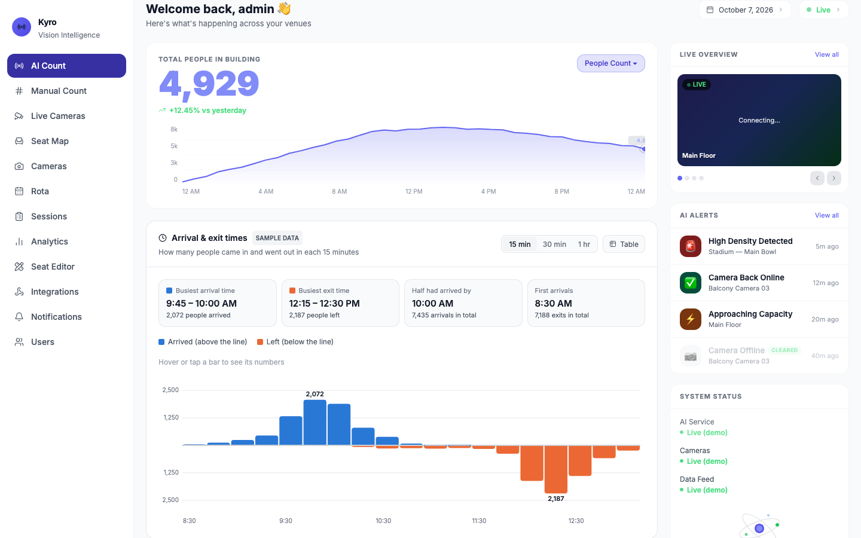Open the Busiest arrival time card
Viewport: 861px width, 538px height.
pos(218,303)
